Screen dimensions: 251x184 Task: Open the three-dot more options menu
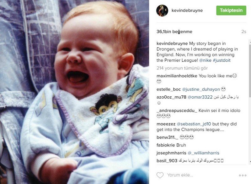pos(243,175)
